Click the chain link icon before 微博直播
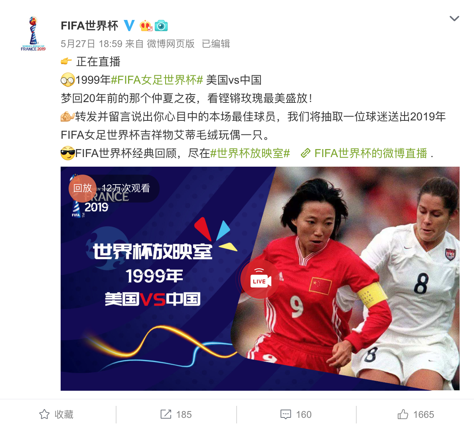 306,153
